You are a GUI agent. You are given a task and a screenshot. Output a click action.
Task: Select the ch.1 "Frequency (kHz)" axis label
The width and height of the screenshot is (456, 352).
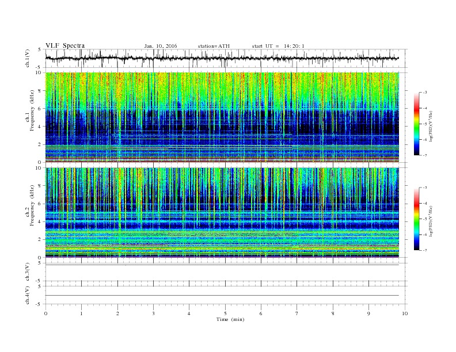[32, 110]
